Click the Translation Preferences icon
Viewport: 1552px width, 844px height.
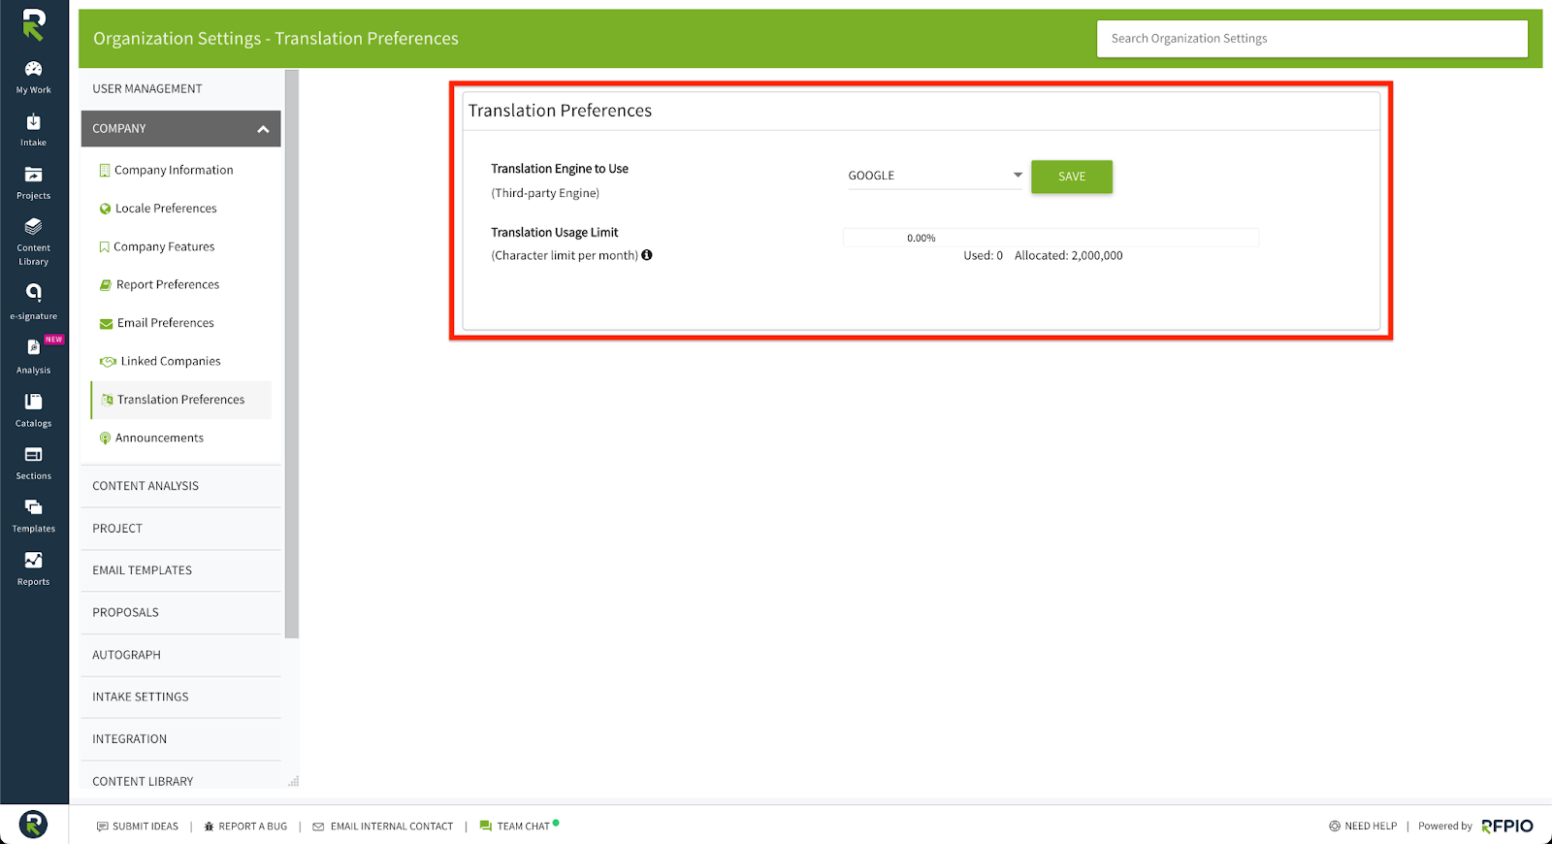107,400
